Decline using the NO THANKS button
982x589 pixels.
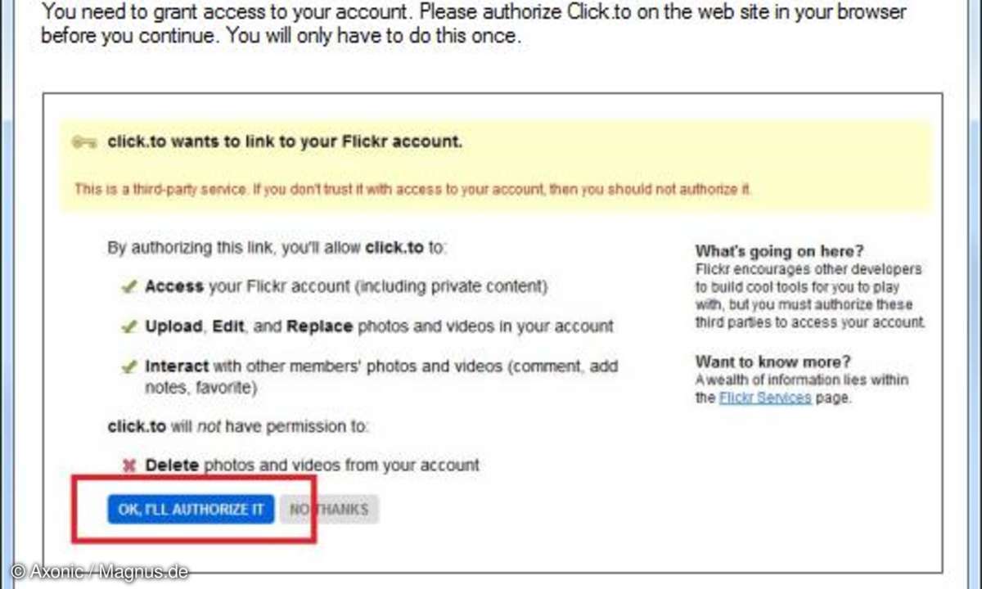click(x=329, y=510)
